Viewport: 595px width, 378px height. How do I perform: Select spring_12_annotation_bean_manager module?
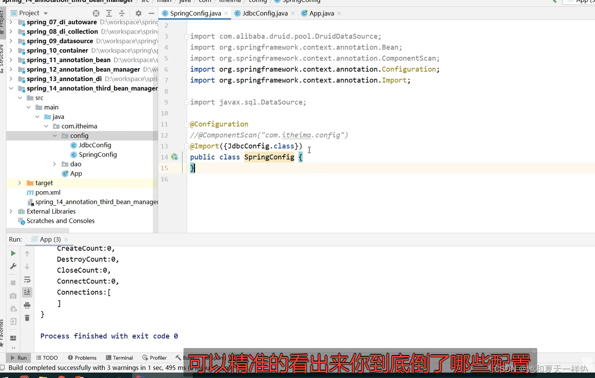click(83, 69)
